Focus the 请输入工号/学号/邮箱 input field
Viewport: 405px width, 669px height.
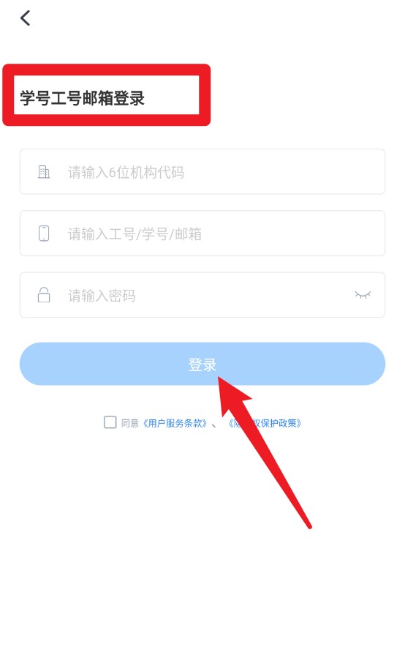(202, 233)
